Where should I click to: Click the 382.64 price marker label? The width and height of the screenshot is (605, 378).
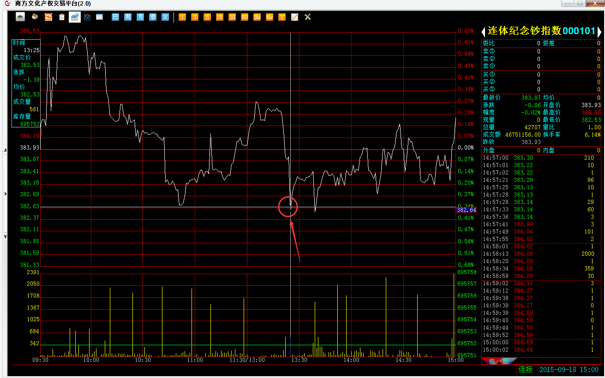(466, 210)
